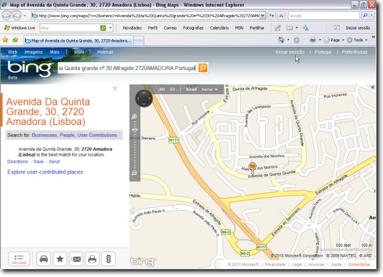This screenshot has width=383, height=277.
Task: Click the Favorites star icon
Action: [x=5, y=40]
